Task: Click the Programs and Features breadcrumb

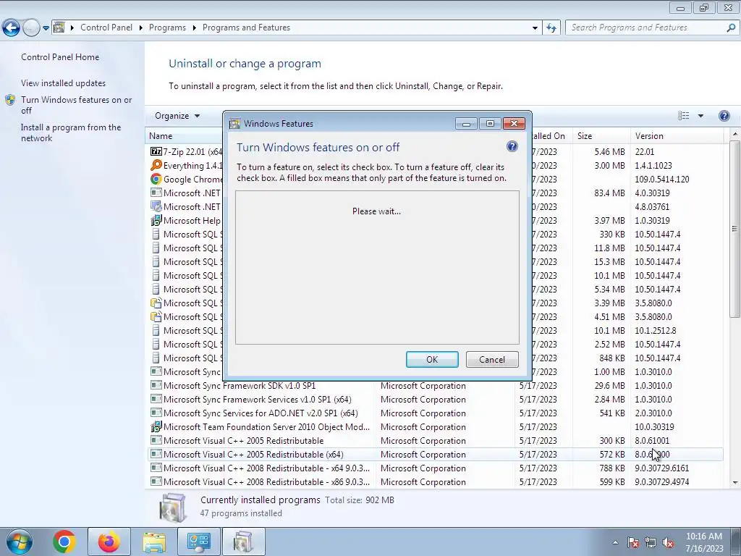Action: (x=246, y=28)
